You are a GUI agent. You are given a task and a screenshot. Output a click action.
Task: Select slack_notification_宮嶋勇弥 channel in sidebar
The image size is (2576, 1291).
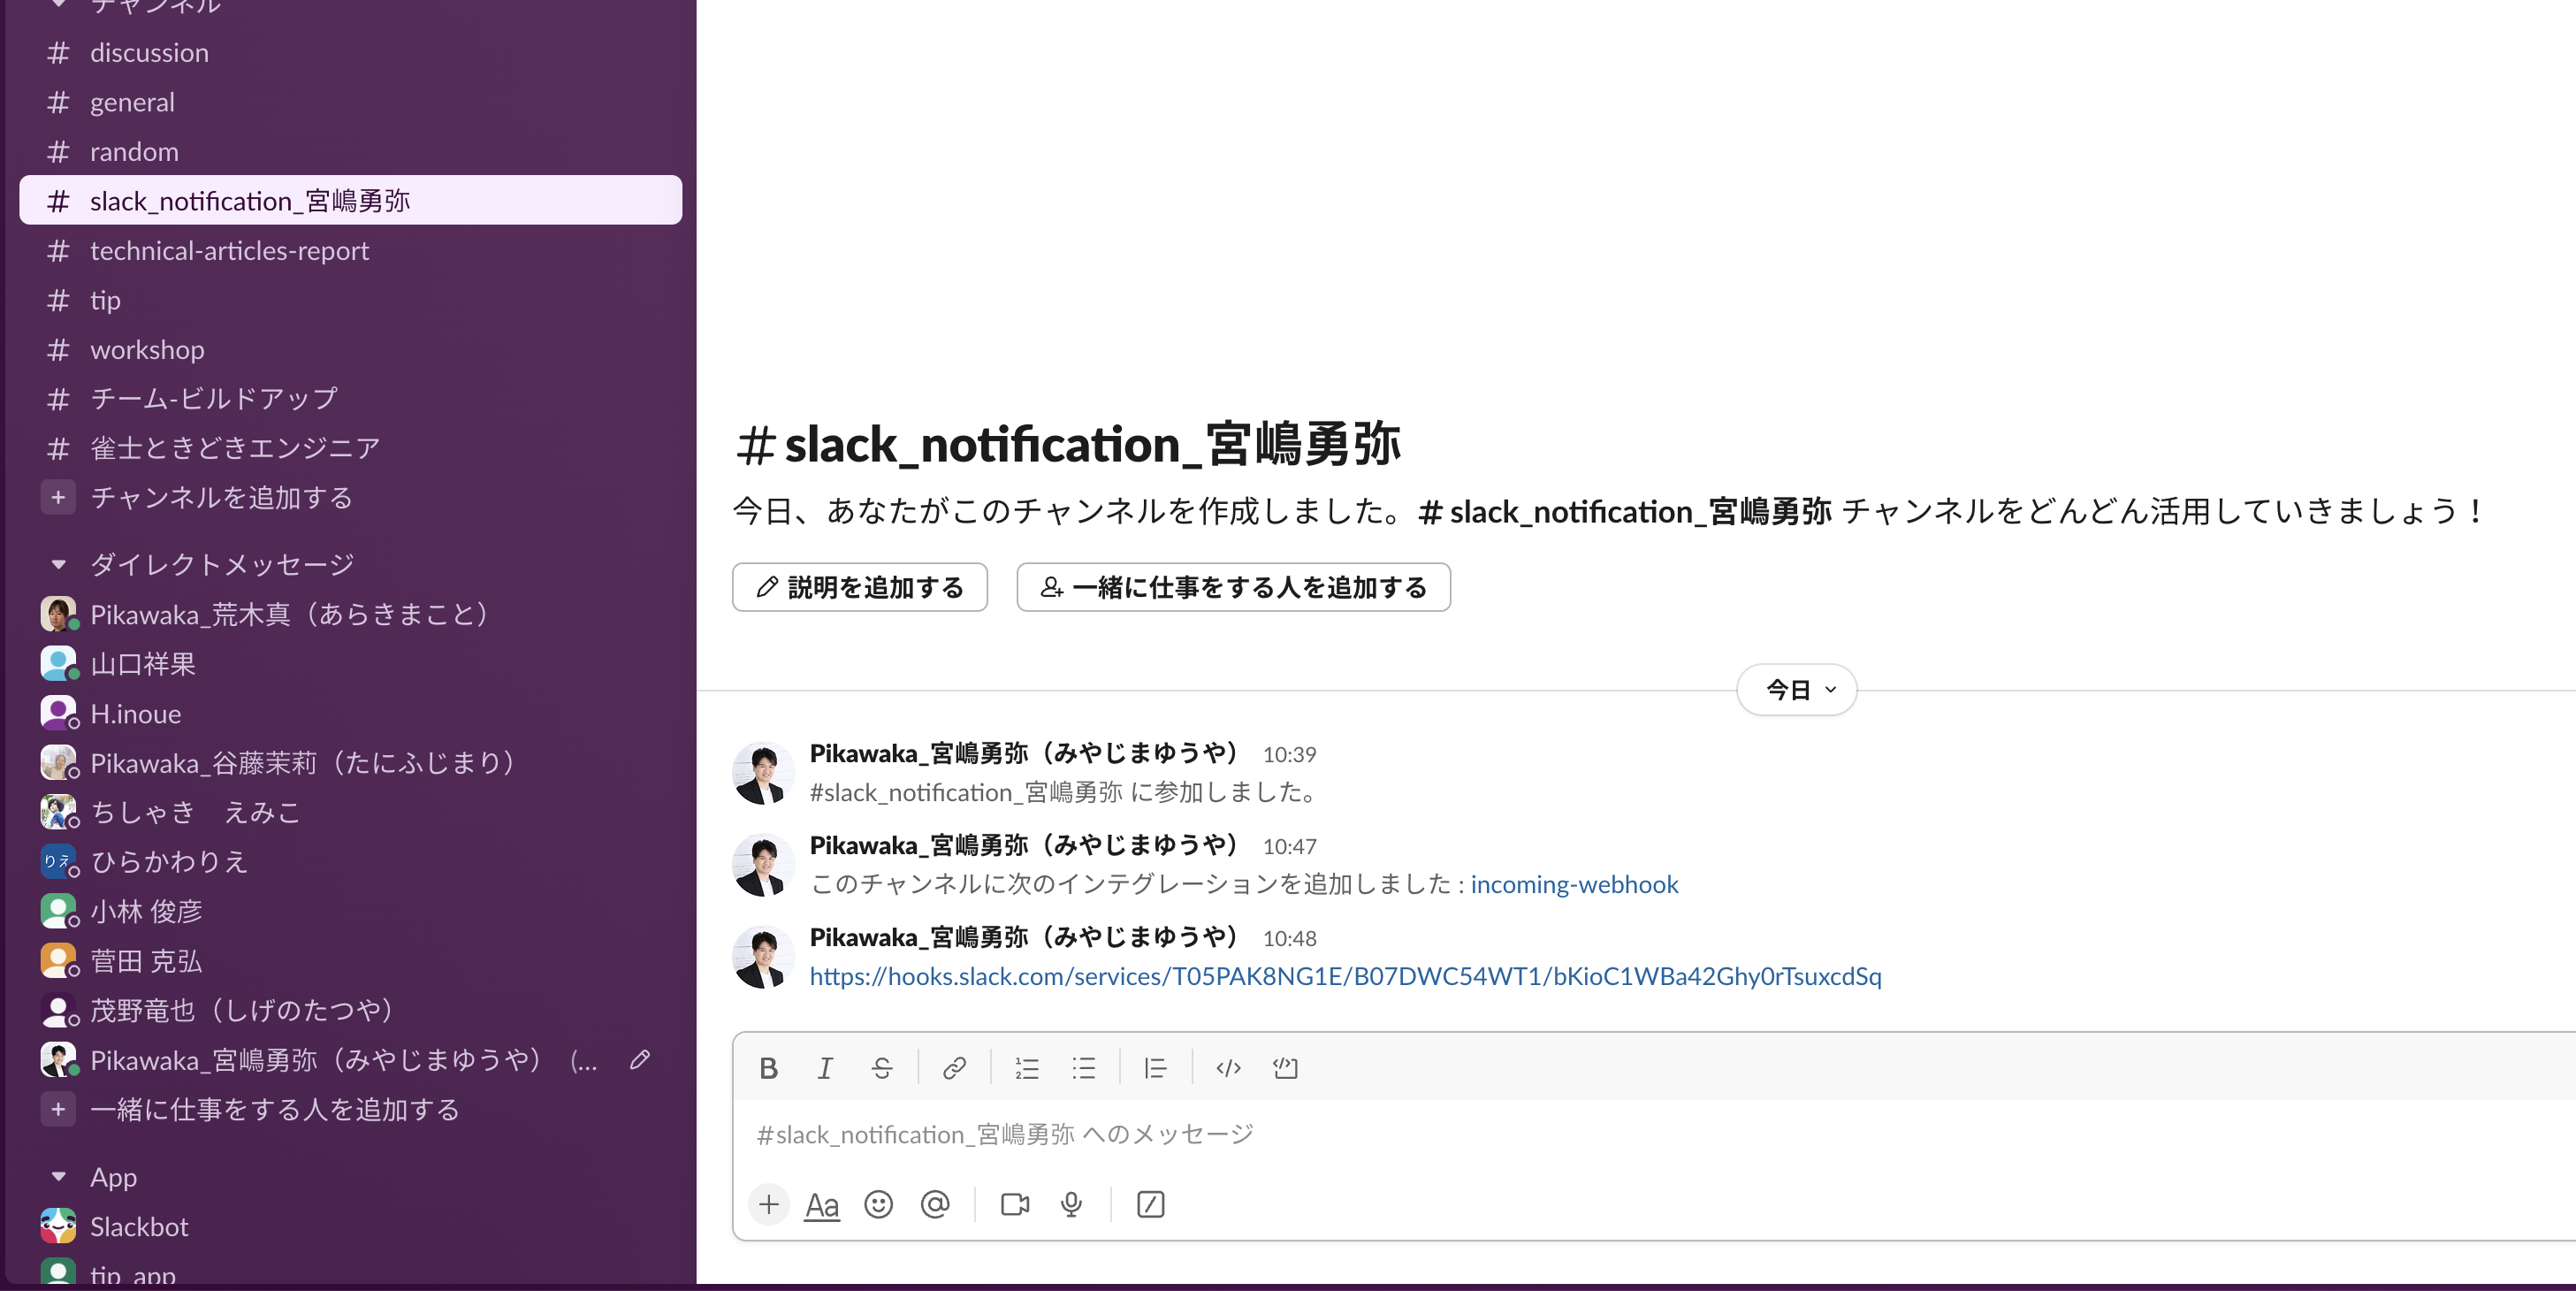(351, 200)
